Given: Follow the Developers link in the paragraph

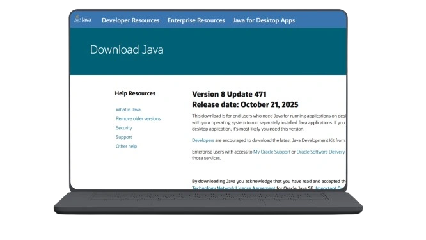Looking at the screenshot, I should pyautogui.click(x=203, y=140).
